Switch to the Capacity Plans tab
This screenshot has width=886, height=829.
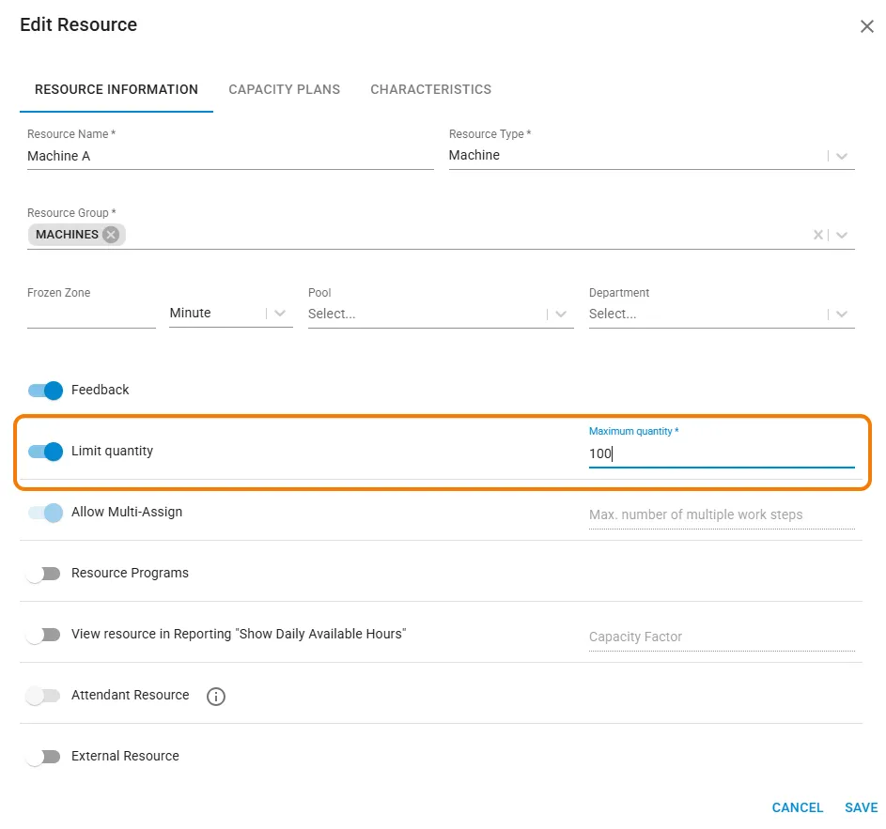(x=285, y=89)
